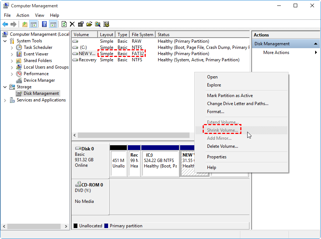
Task: Click the Recovery volume drive icon
Action: [75, 60]
